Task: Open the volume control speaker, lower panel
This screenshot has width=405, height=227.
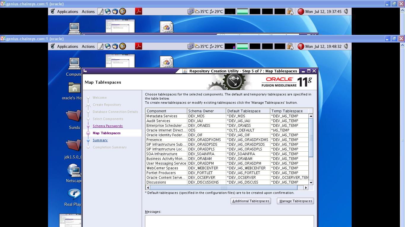Action: coord(346,46)
